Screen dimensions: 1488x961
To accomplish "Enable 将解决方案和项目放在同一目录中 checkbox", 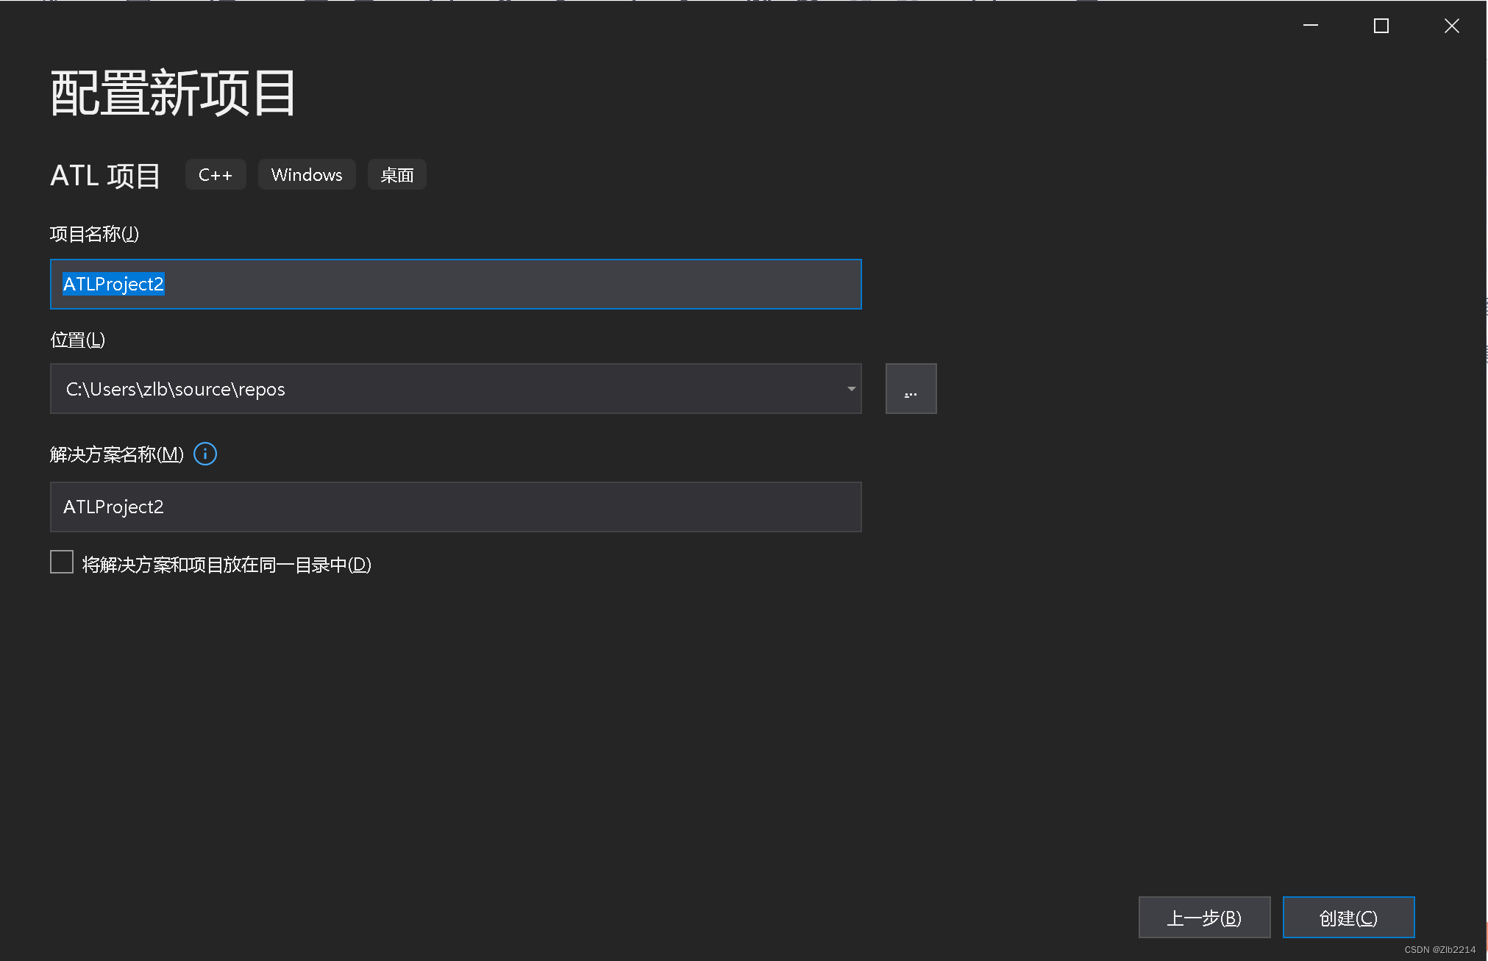I will (61, 561).
